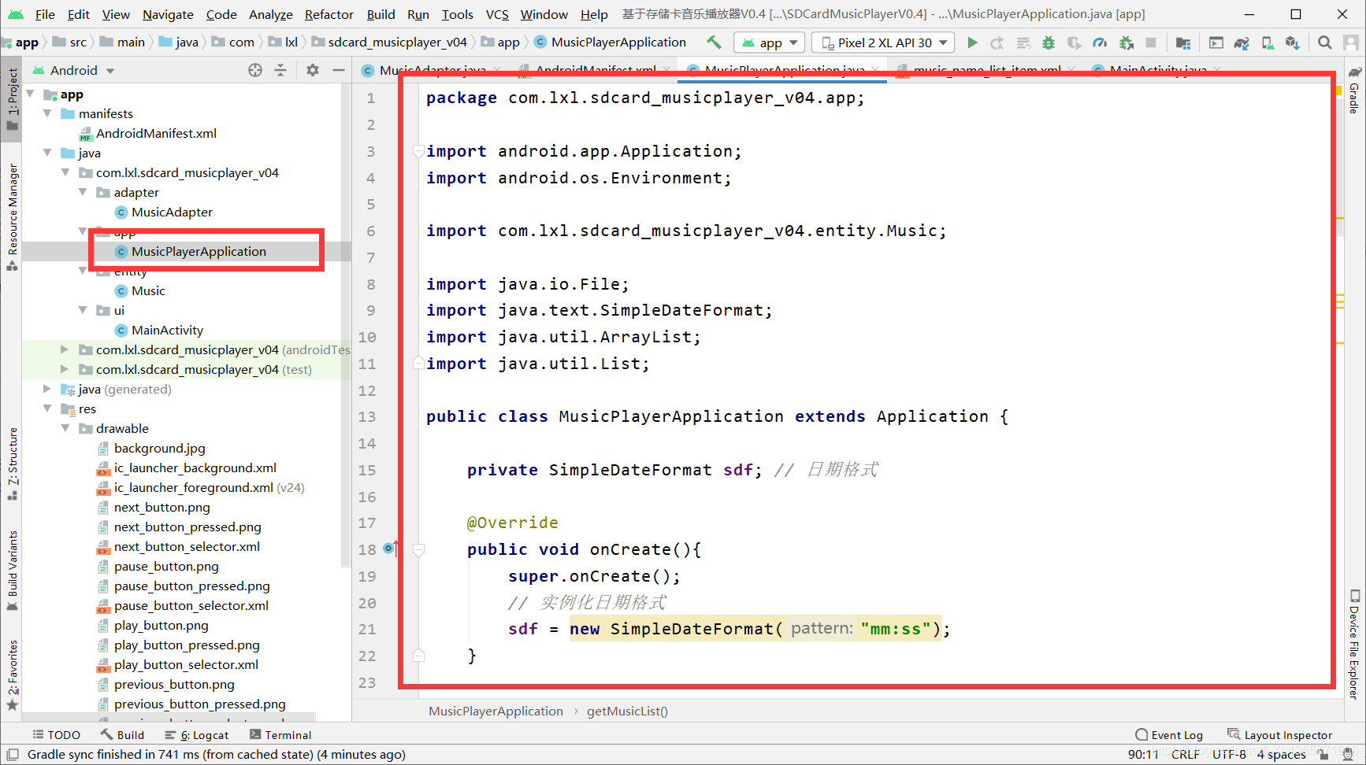Click the Search Everywhere magnifier icon
This screenshot has height=765, width=1366.
(x=1325, y=42)
